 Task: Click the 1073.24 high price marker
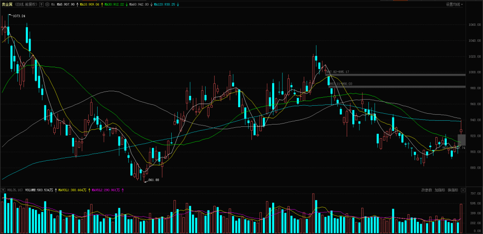tap(19, 16)
